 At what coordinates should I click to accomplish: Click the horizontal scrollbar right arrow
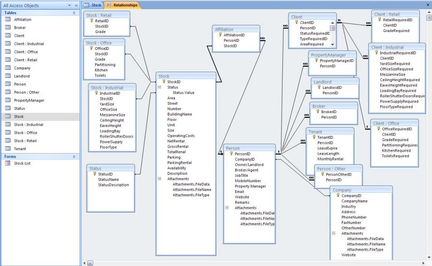(x=423, y=263)
